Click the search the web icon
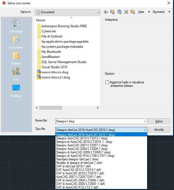 point(119,12)
